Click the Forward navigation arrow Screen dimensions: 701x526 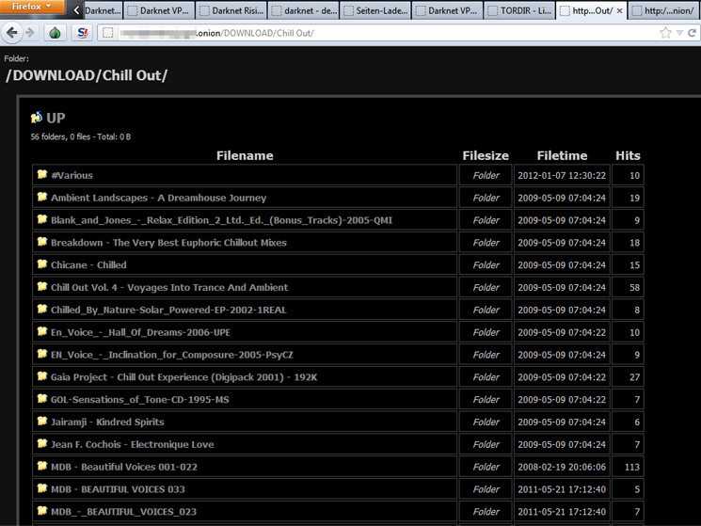coord(30,33)
